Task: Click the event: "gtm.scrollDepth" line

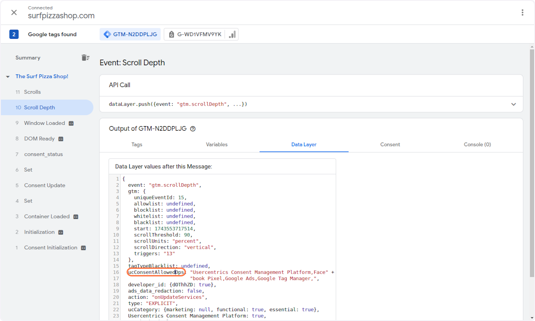Action: tap(165, 185)
